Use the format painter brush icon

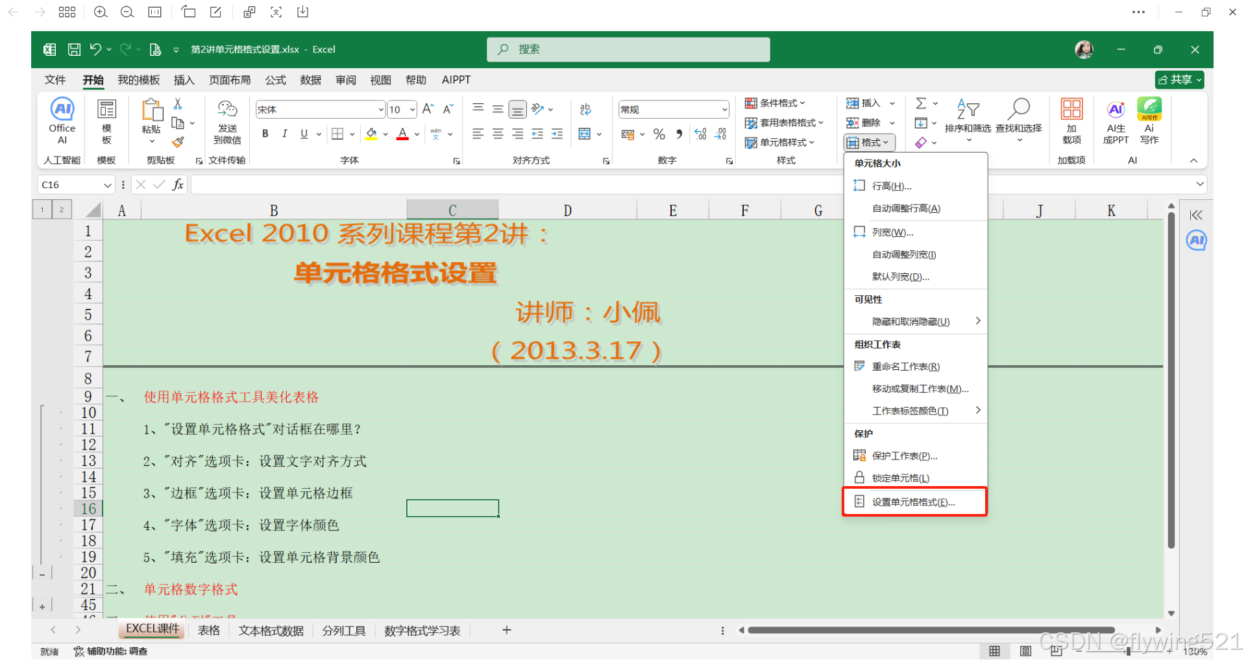tap(178, 141)
